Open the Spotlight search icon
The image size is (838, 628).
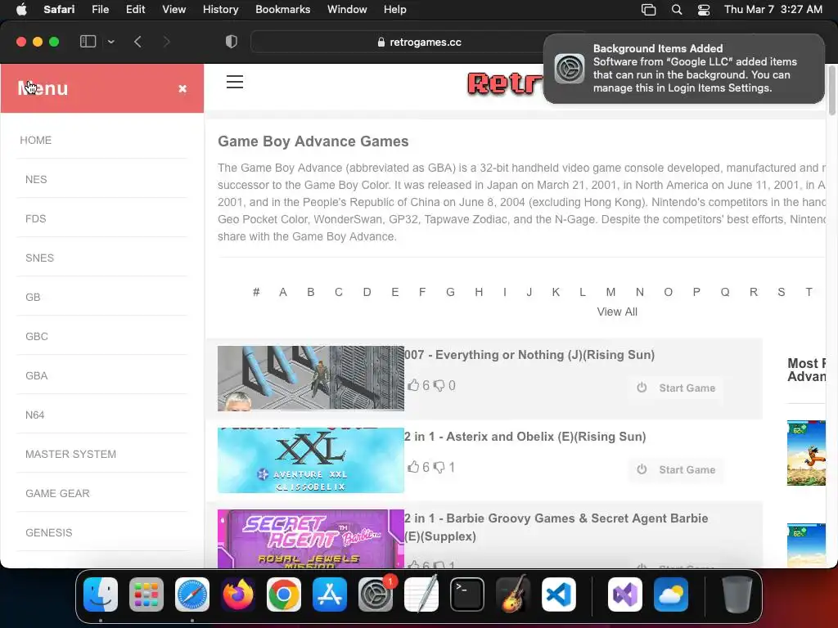coord(677,10)
